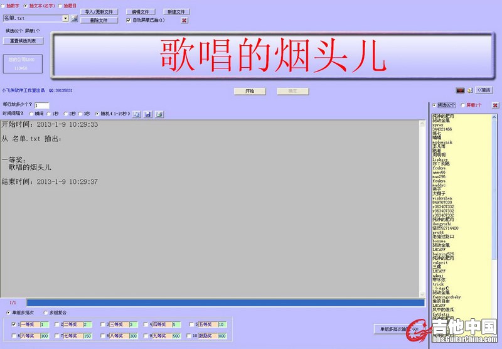Click the company logo placeholder box
This screenshot has width=502, height=349.
click(23, 64)
